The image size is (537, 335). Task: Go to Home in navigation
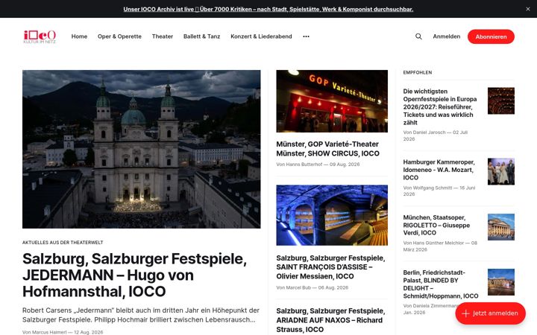click(x=79, y=36)
